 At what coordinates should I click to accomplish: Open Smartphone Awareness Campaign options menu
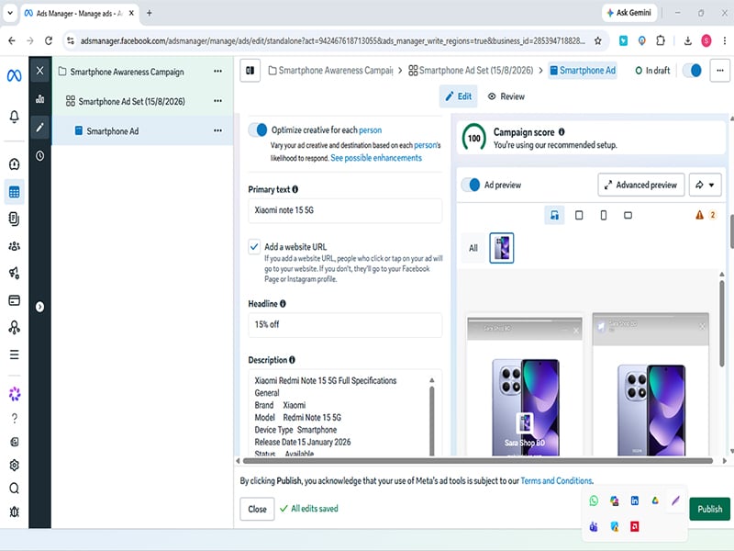point(217,72)
